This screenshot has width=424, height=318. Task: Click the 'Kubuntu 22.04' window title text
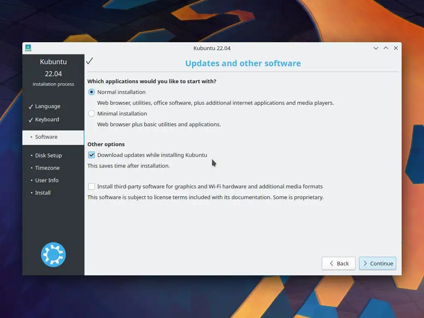click(x=212, y=48)
